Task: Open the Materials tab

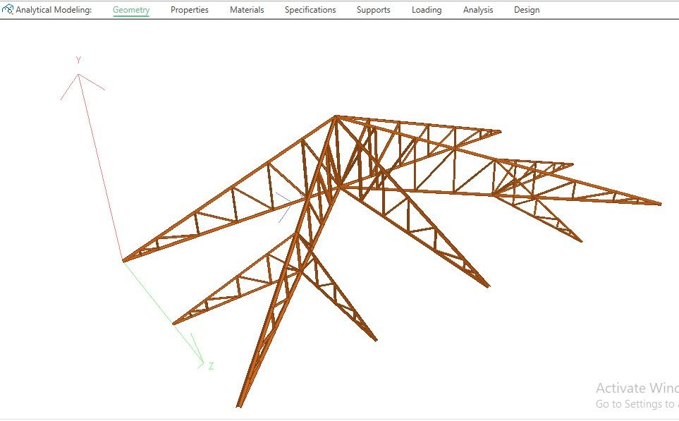Action: [x=247, y=10]
